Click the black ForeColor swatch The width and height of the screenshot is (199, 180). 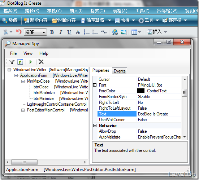[141, 91]
